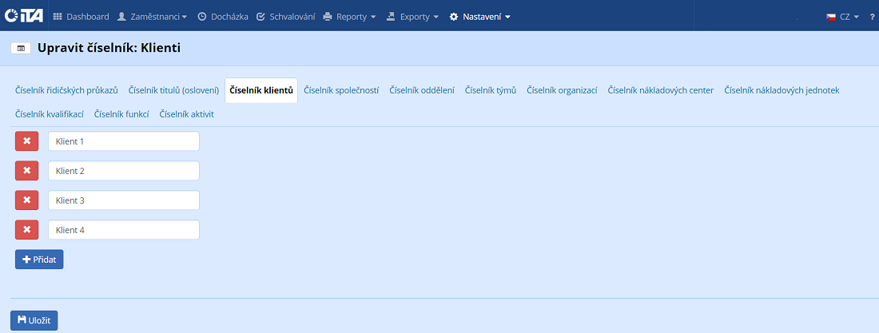This screenshot has width=879, height=333.
Task: Click the page title list icon
Action: tap(21, 49)
